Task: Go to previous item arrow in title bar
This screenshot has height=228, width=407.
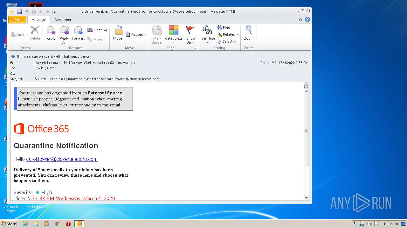Action: [x=41, y=12]
